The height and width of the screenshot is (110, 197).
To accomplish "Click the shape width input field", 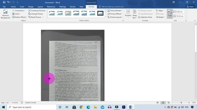I will click(x=180, y=16).
